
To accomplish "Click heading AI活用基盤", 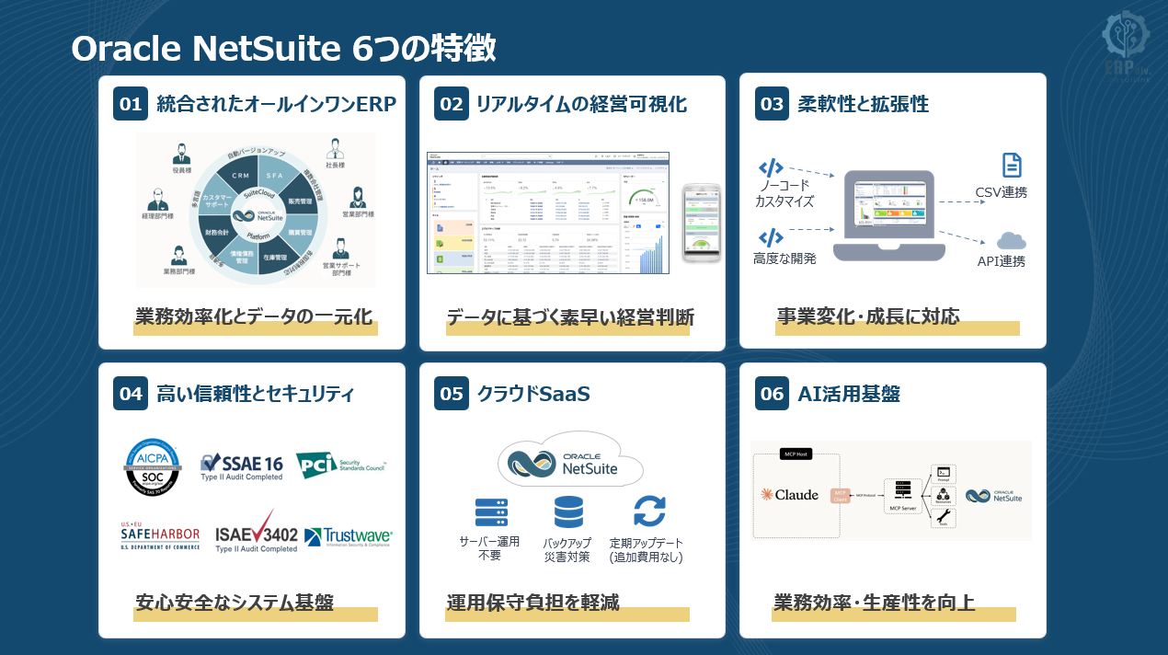I will coord(848,394).
